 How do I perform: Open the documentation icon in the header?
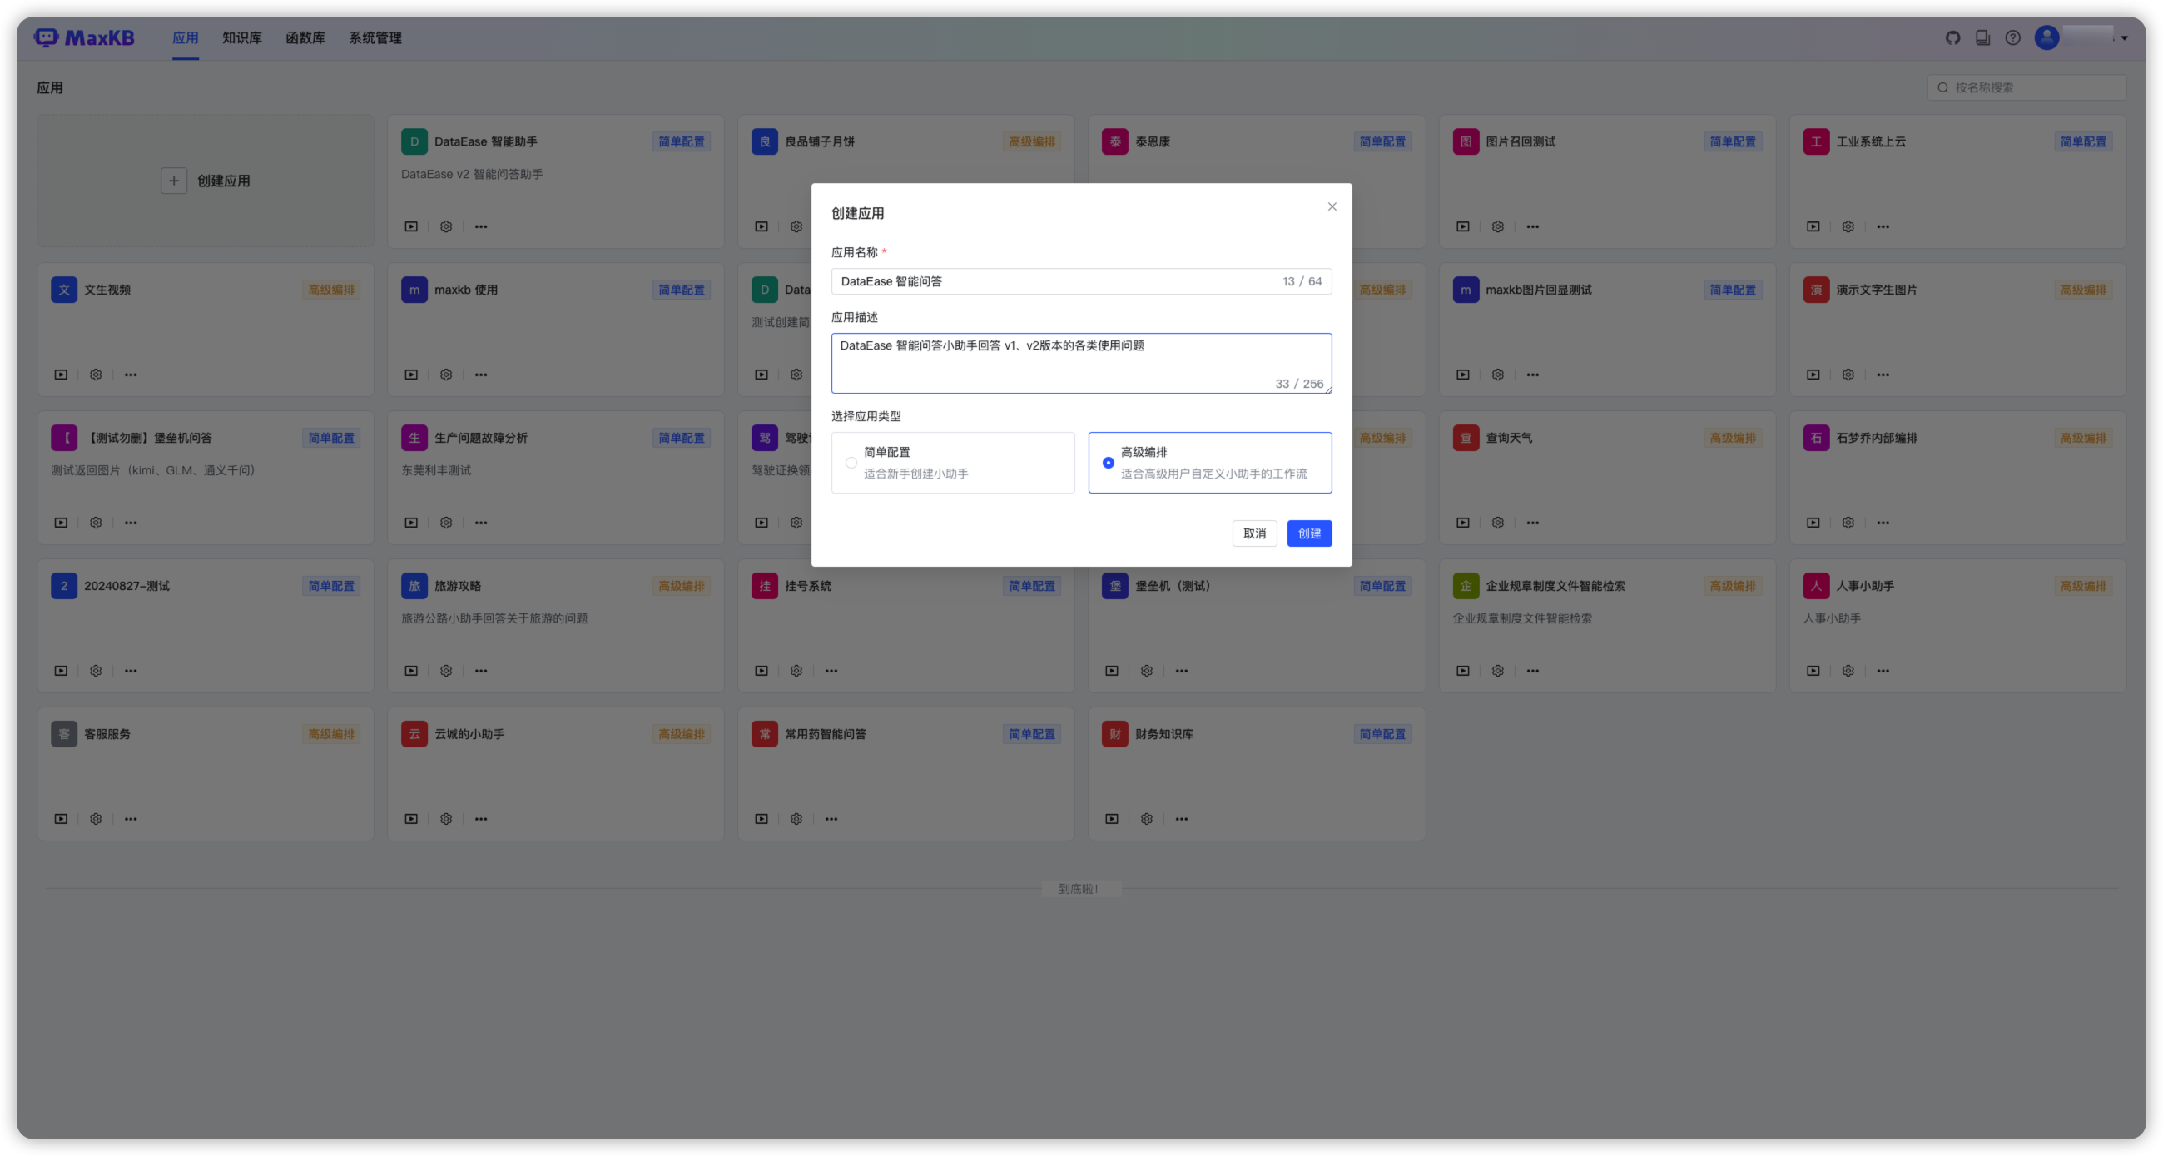pos(1983,37)
